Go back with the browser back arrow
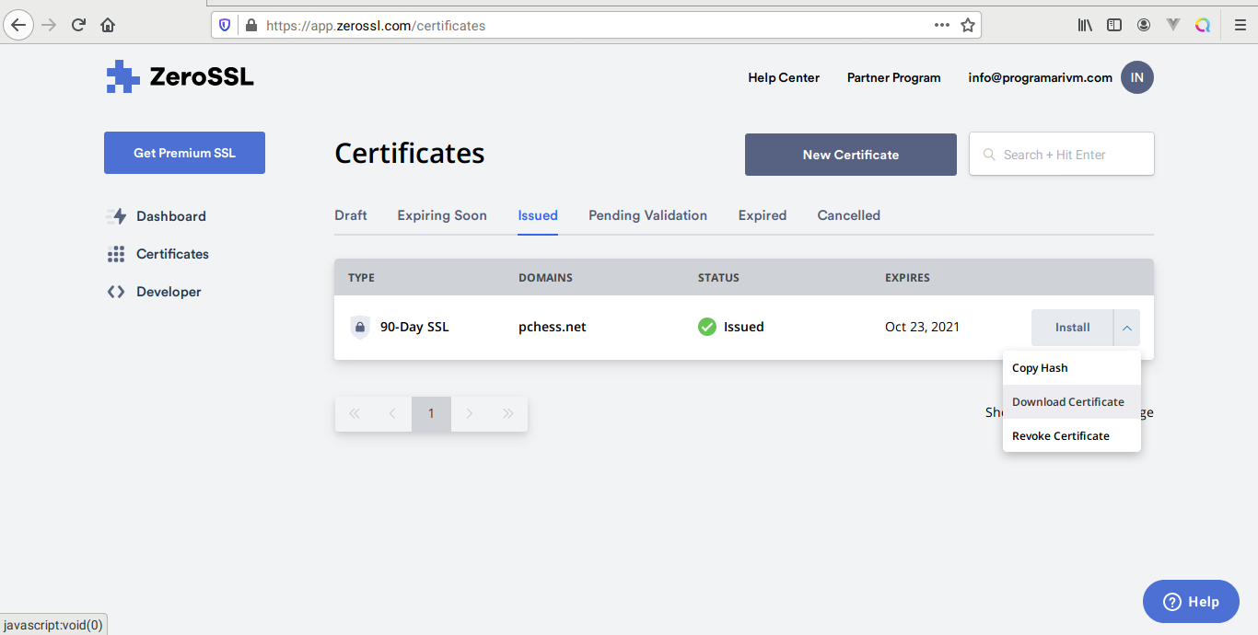Screen dimensions: 1258x635 click(x=18, y=25)
